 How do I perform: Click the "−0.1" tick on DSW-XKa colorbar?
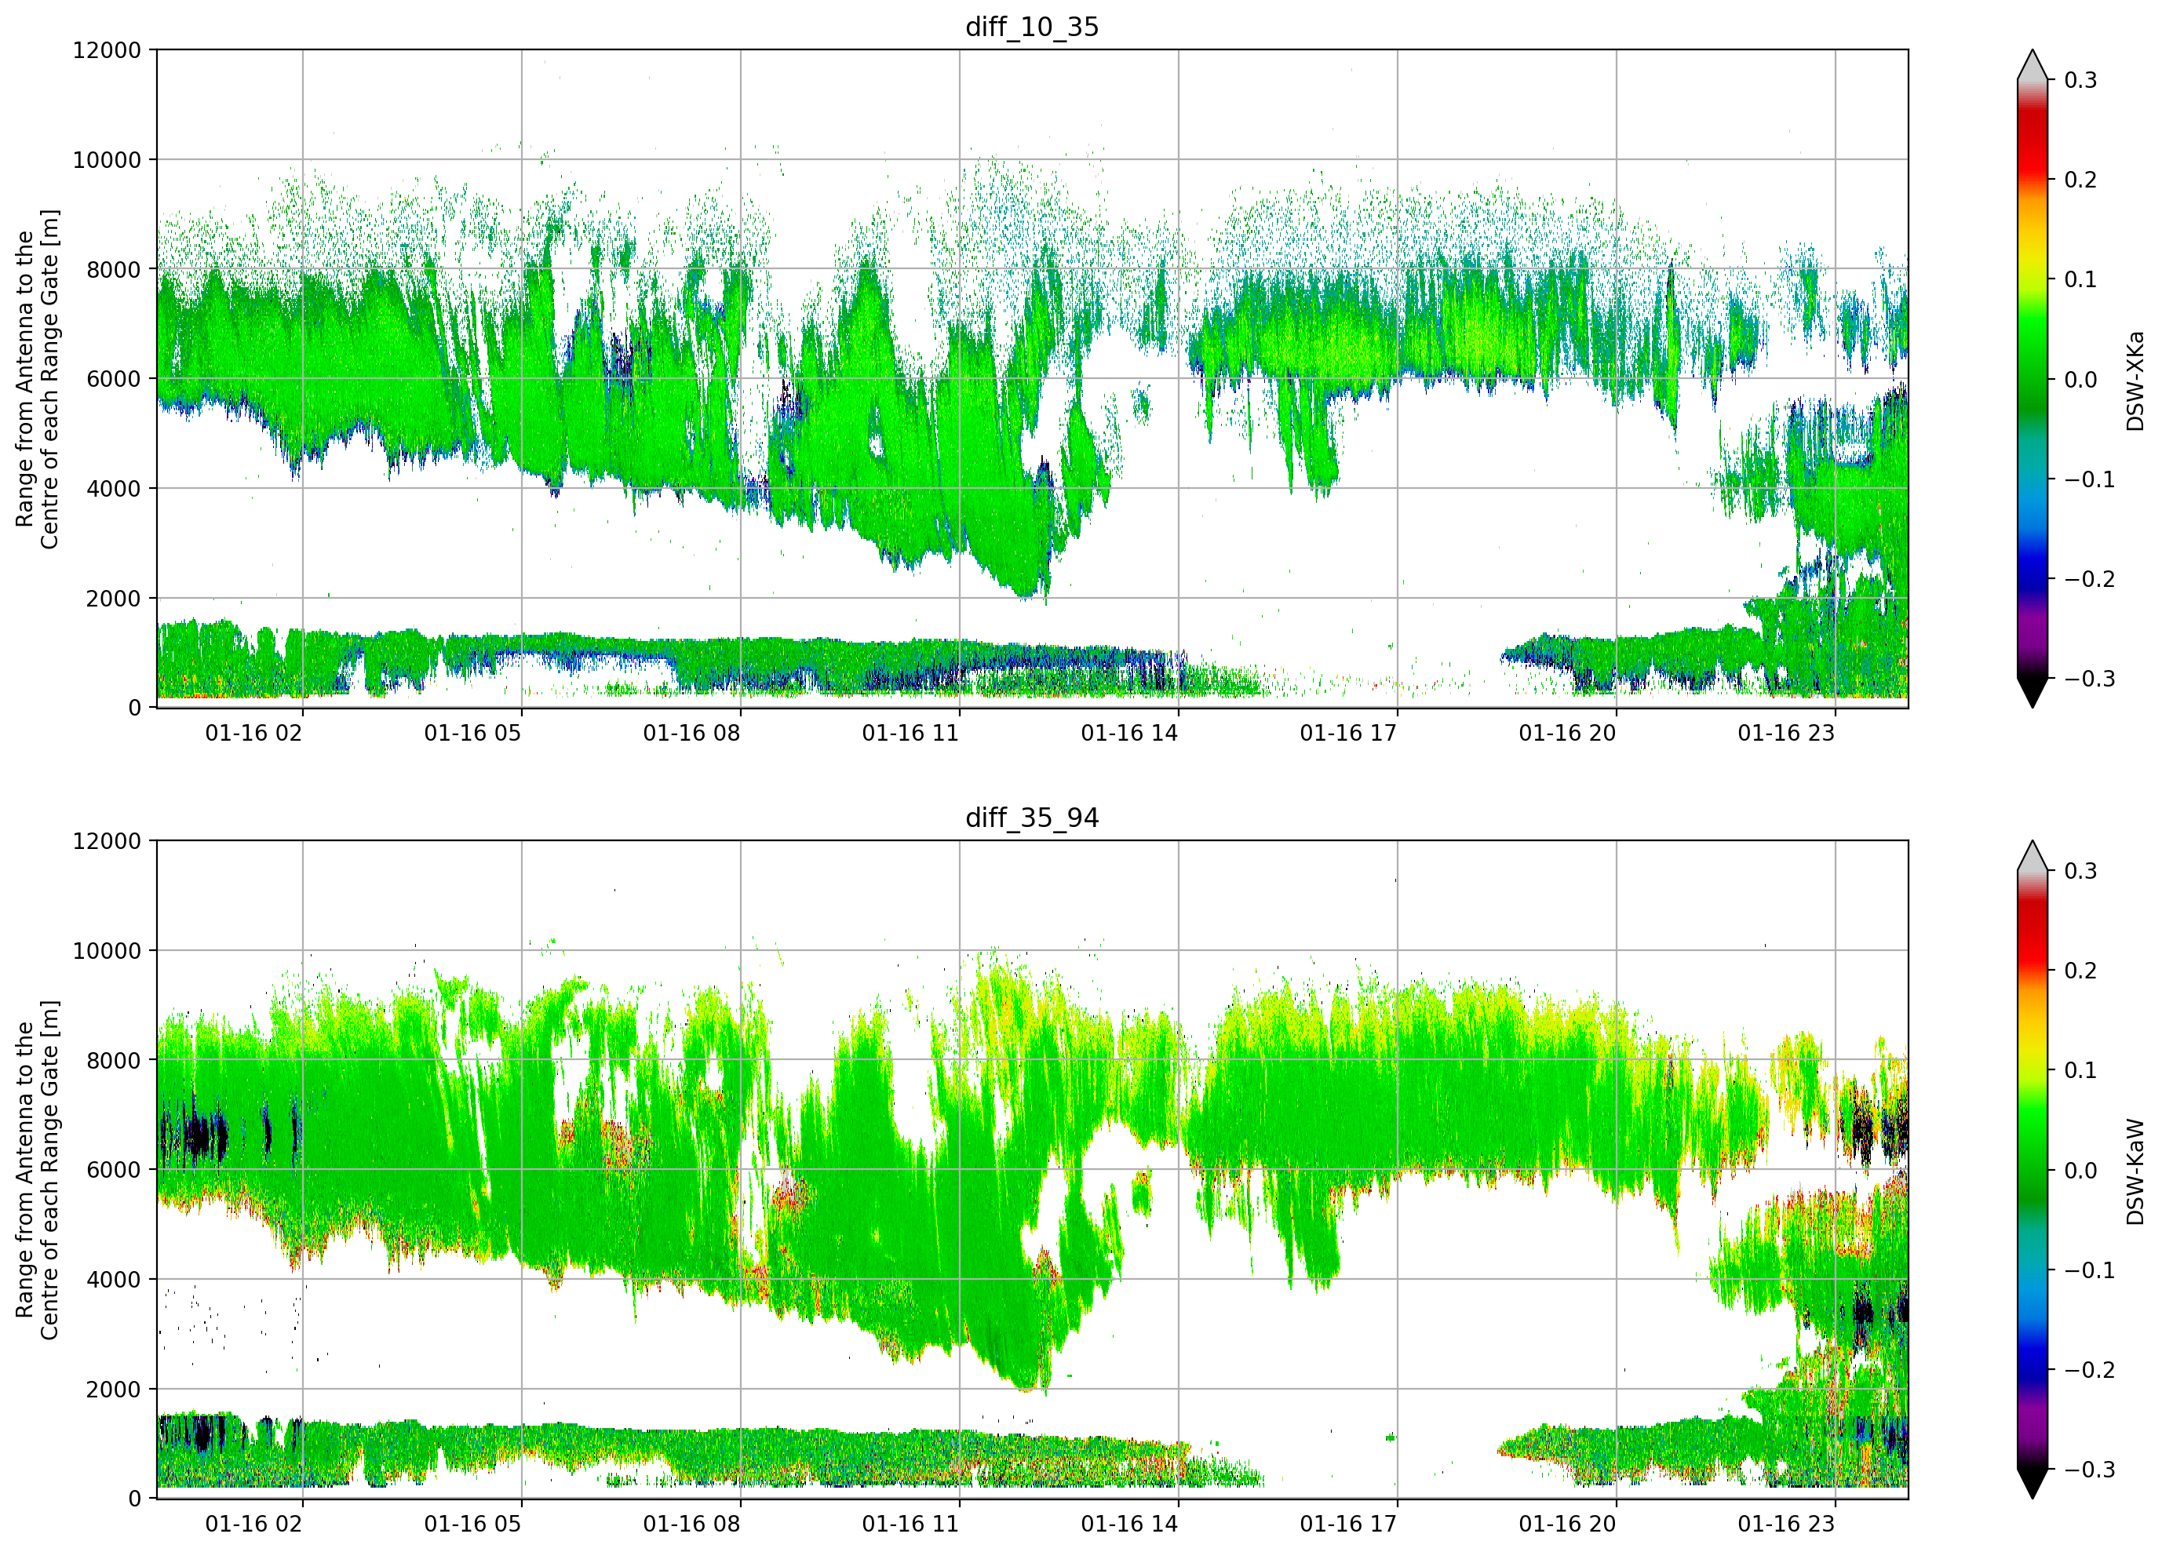click(2090, 479)
